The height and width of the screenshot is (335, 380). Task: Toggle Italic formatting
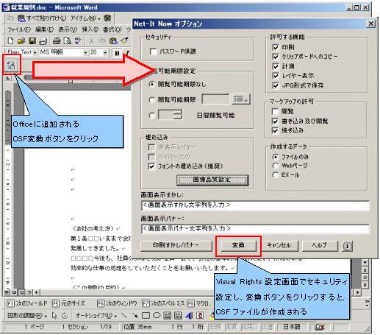pyautogui.click(x=127, y=53)
